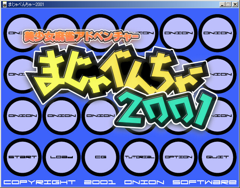Image resolution: width=240 pixels, height=188 pixels.
Task: Maximize the まじゃべんちゃー2001 window
Action: pos(228,4)
